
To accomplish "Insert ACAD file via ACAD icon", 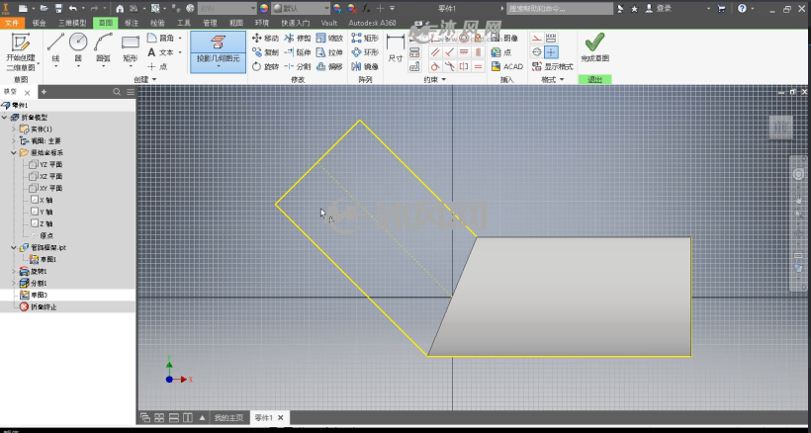I will click(506, 66).
